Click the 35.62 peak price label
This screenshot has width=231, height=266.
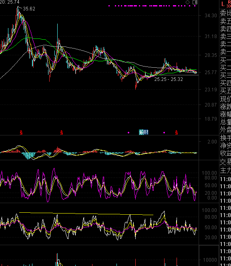[29, 9]
